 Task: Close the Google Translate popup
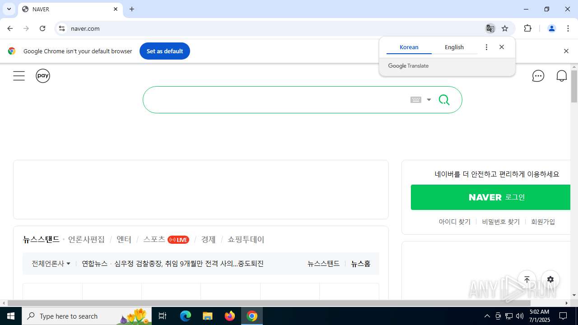coord(502,47)
